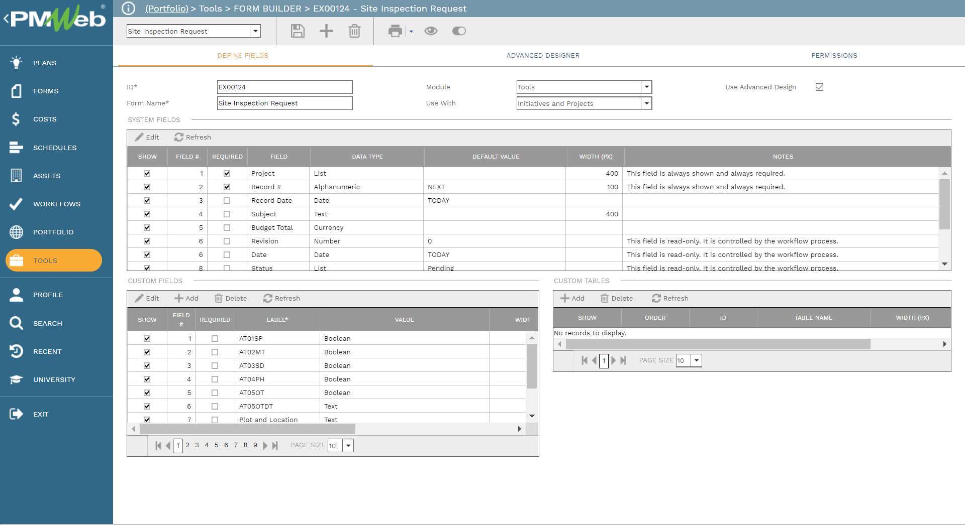Image resolution: width=965 pixels, height=525 pixels.
Task: Click the System Fields vertical scrollbar thumb
Action: pos(944,204)
